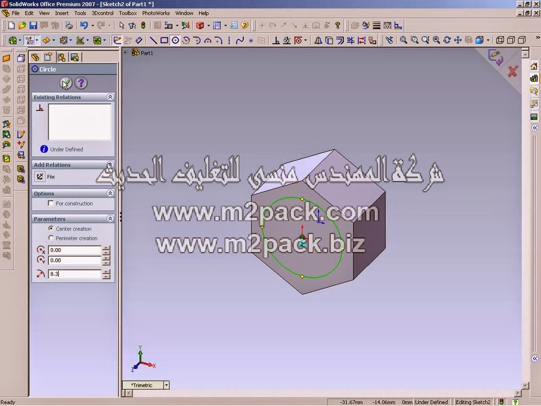The height and width of the screenshot is (406, 541).
Task: Enable the For construction checkbox
Action: [x=51, y=204]
